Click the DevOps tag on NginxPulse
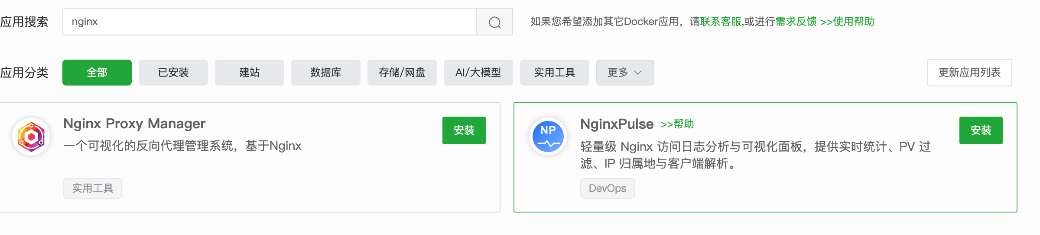This screenshot has height=235, width=1040. 607,188
